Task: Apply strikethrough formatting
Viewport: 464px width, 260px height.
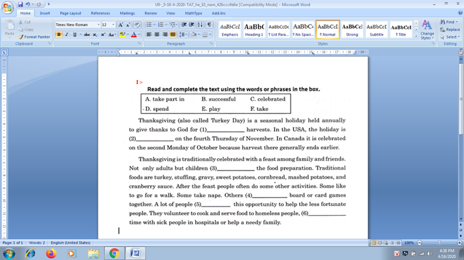Action: [87, 34]
